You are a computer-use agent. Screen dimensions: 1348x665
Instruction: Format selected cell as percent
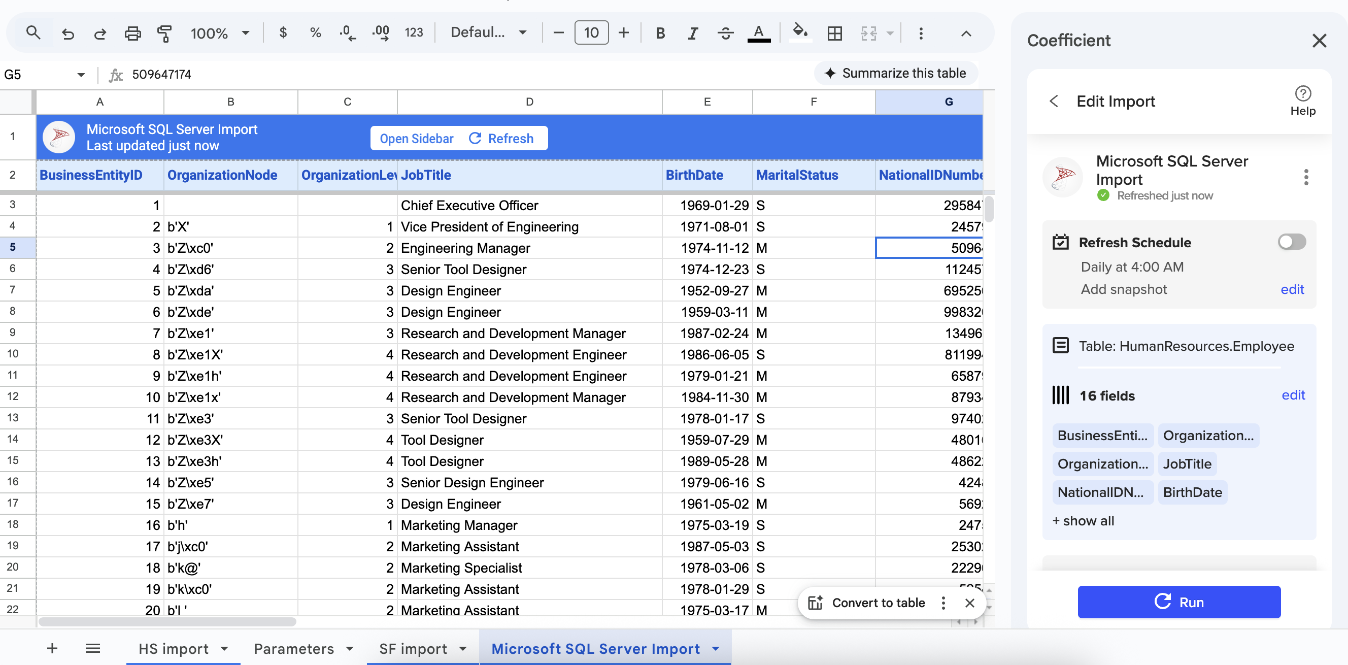315,33
